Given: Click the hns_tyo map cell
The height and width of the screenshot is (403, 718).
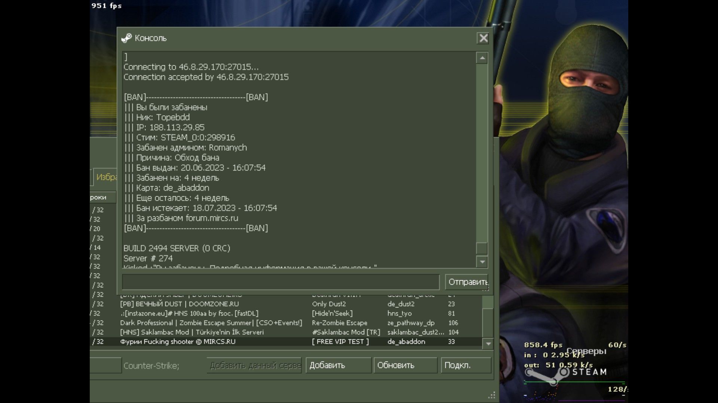Looking at the screenshot, I should pos(399,313).
